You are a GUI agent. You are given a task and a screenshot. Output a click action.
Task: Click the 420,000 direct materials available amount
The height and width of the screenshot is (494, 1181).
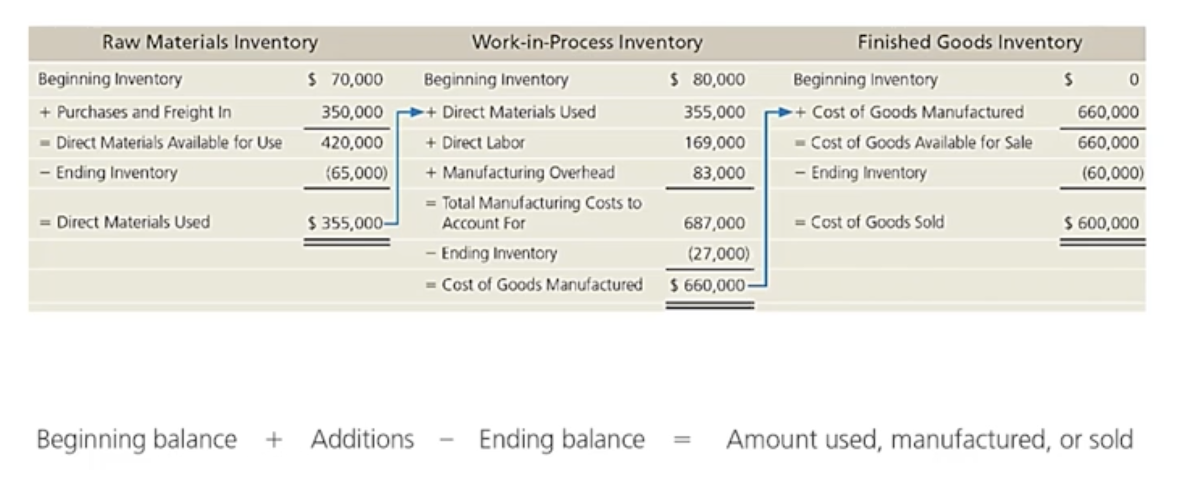[352, 143]
